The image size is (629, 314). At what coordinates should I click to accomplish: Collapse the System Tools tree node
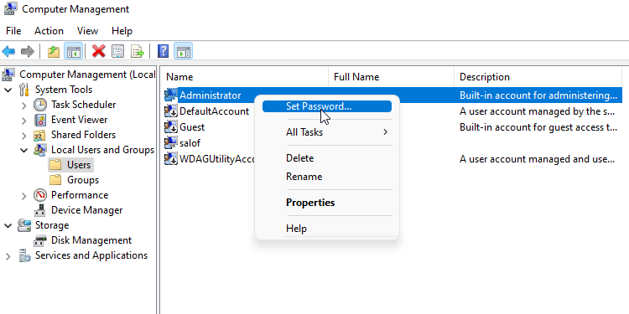point(8,90)
